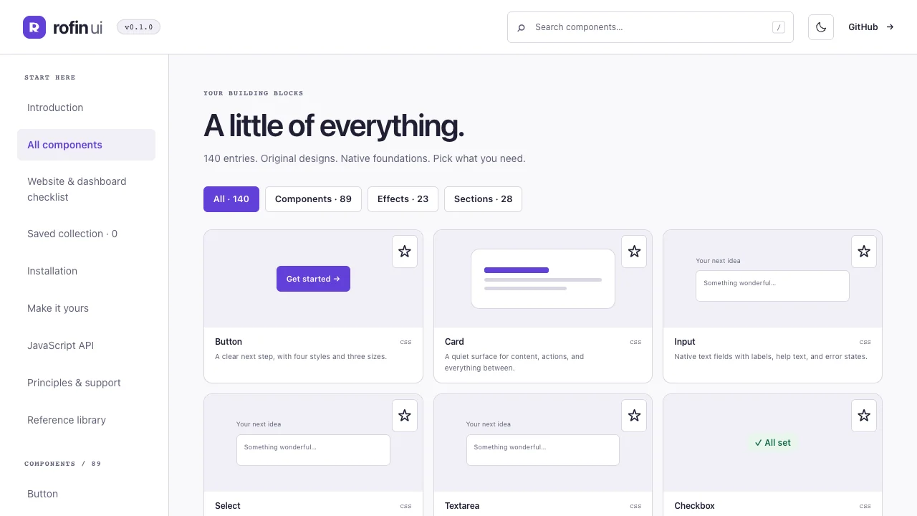Click Input preview's Something wonderful field
917x516 pixels.
(x=772, y=286)
